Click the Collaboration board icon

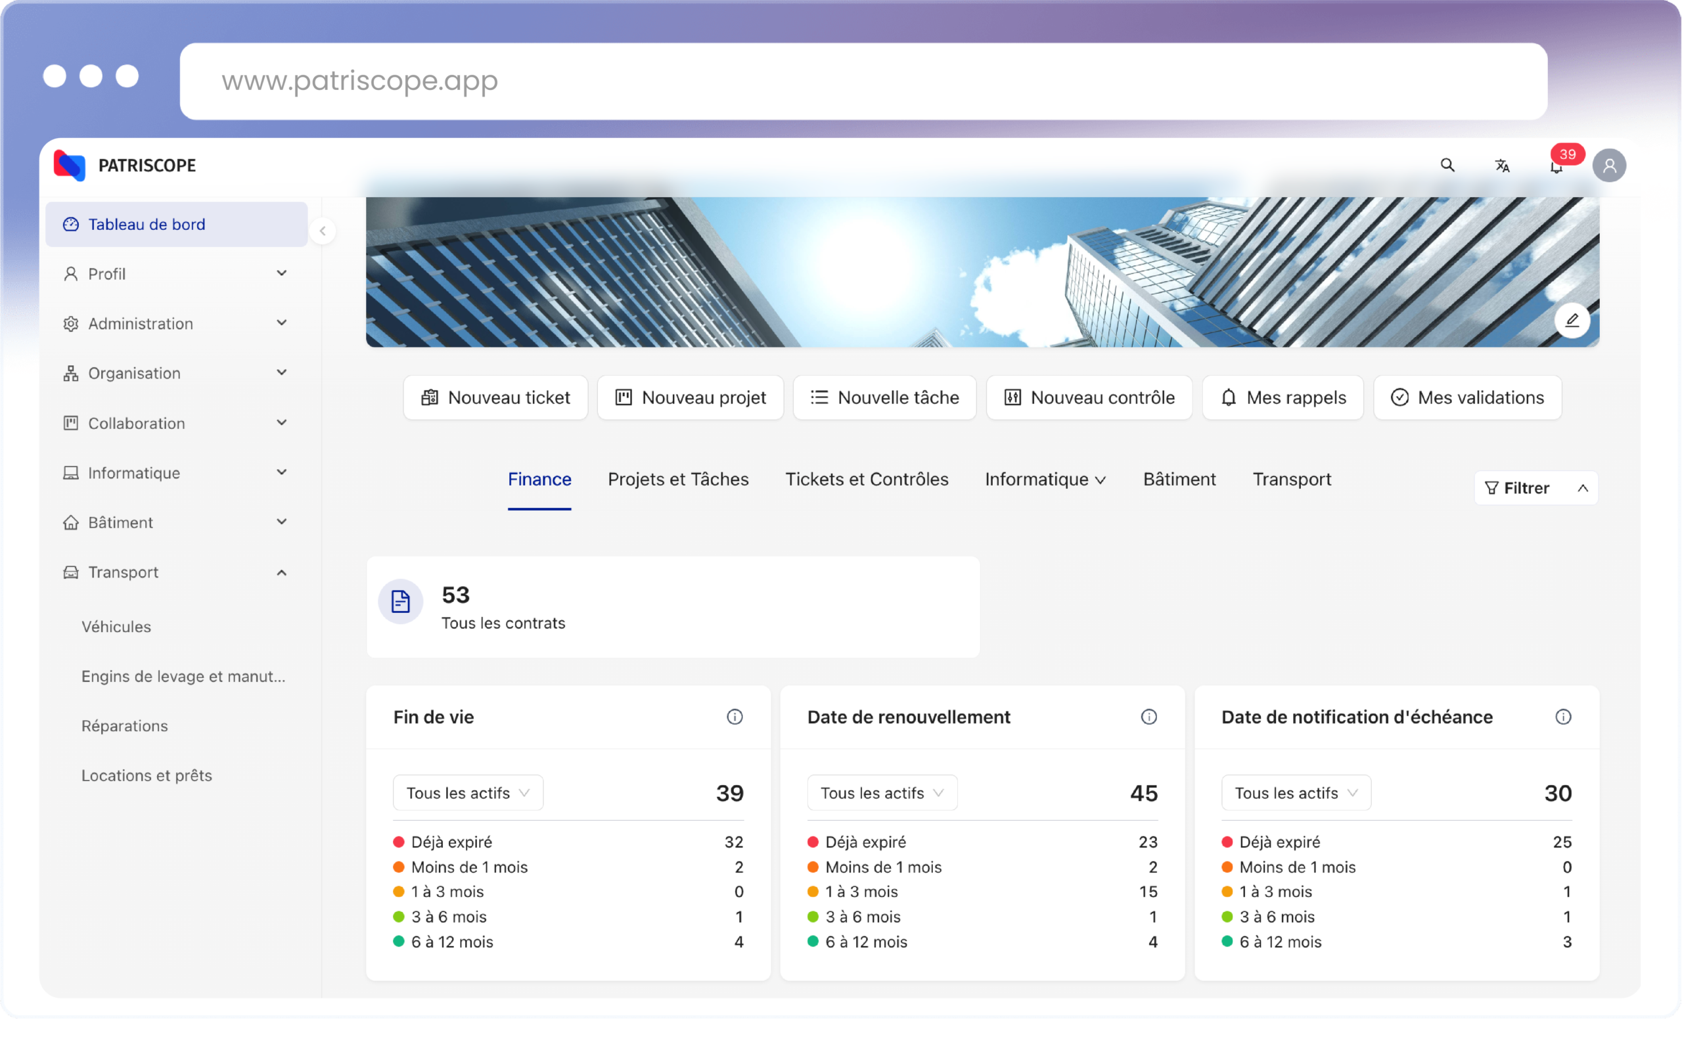click(x=70, y=423)
